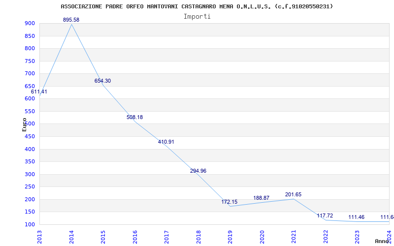394x246 pixels.
Task: Click the y-axis tick 600
Action: pyautogui.click(x=30, y=99)
